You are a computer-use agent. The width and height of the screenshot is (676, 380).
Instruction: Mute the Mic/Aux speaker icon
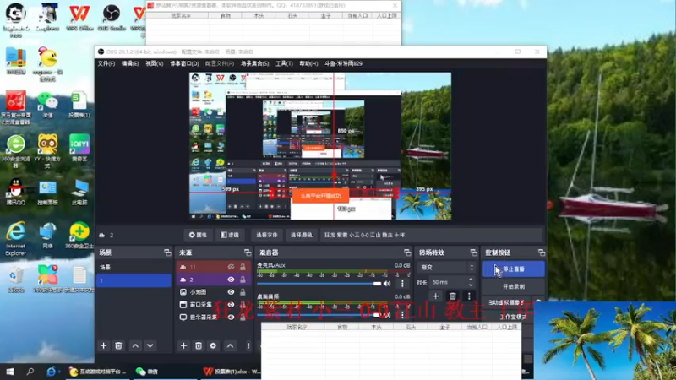tap(387, 284)
